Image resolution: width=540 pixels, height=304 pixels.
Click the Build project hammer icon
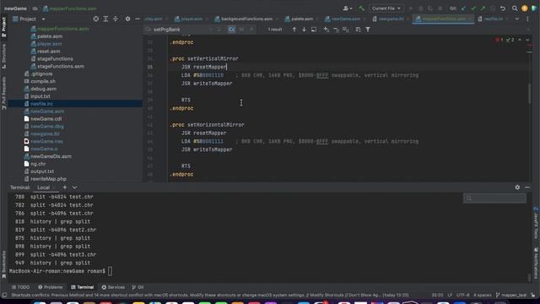click(361, 8)
